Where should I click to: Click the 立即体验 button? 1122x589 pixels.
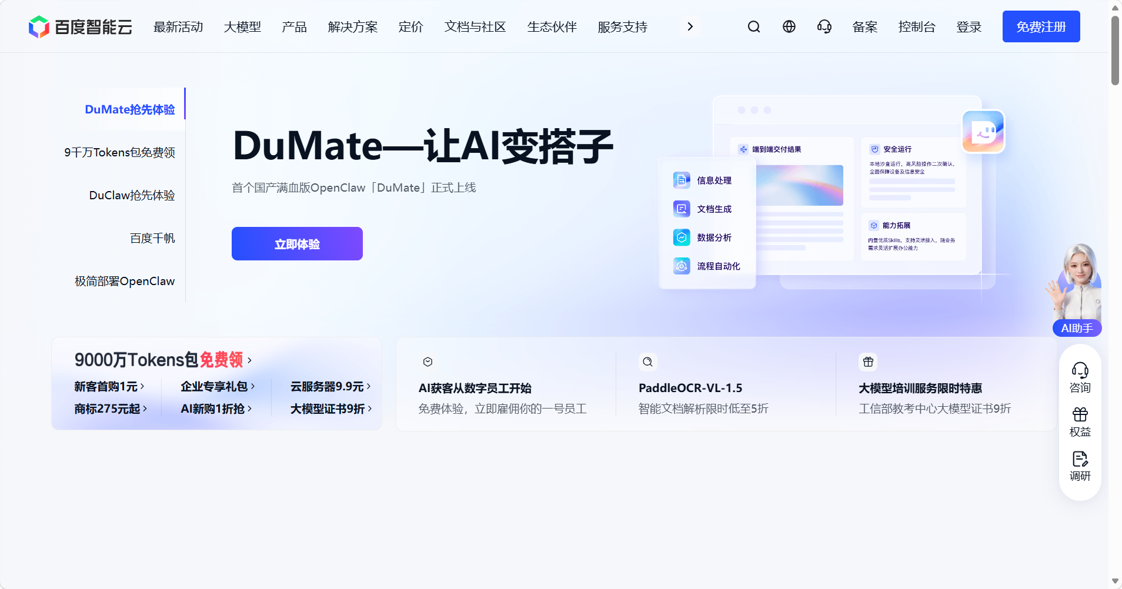(297, 243)
